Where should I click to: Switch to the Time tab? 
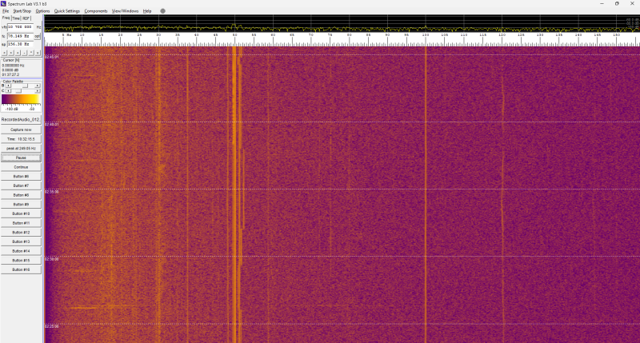click(16, 18)
